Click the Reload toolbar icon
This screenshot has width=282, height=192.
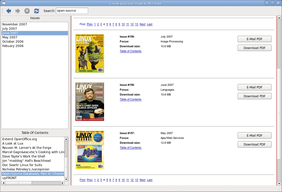click(36, 11)
